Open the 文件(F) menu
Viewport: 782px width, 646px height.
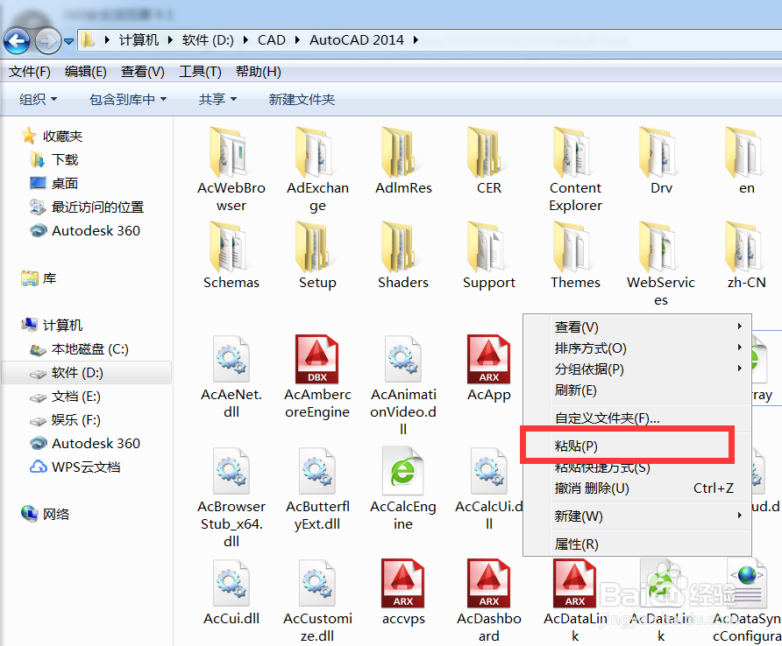pyautogui.click(x=30, y=72)
